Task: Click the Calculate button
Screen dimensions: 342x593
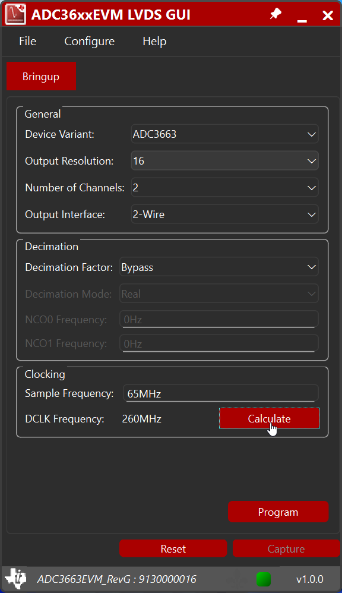Action: pos(269,418)
